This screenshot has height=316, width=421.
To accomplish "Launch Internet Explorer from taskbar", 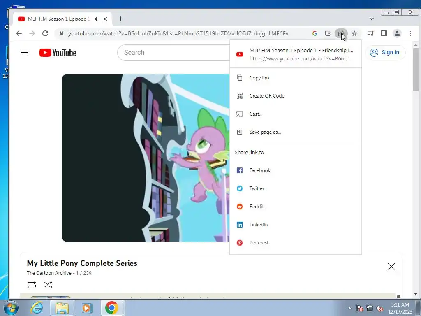I will (36, 308).
